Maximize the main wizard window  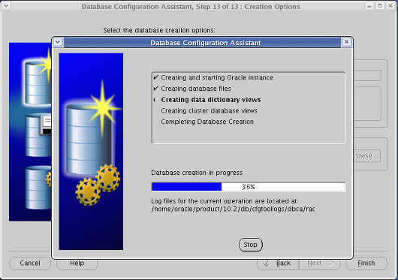point(380,5)
